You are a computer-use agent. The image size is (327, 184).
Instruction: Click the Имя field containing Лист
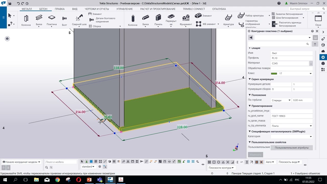coord(292,53)
